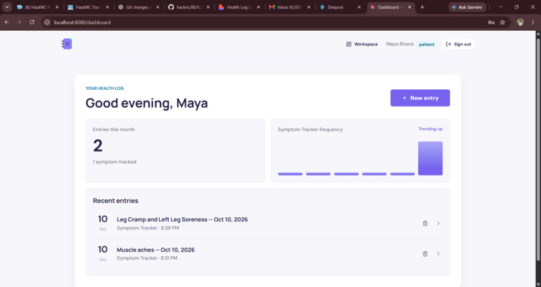Click the patient role badge
Viewport: 541px width, 287px height.
pos(426,44)
